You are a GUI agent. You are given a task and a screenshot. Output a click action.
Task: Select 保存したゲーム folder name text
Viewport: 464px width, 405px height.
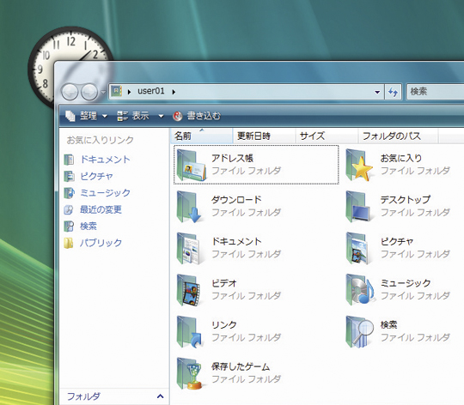click(241, 367)
